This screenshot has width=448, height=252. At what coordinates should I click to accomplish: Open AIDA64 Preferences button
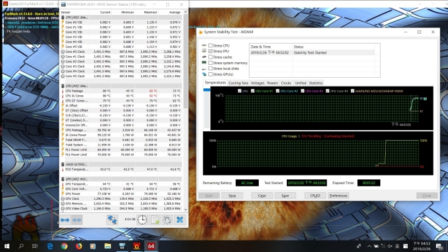coord(338,196)
